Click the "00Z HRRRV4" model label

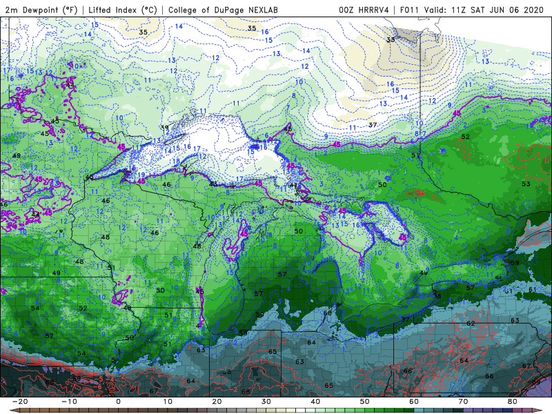point(364,10)
